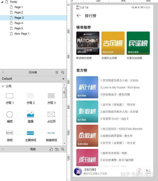
Task: Open the Default library dropdown
Action: (x=33, y=79)
